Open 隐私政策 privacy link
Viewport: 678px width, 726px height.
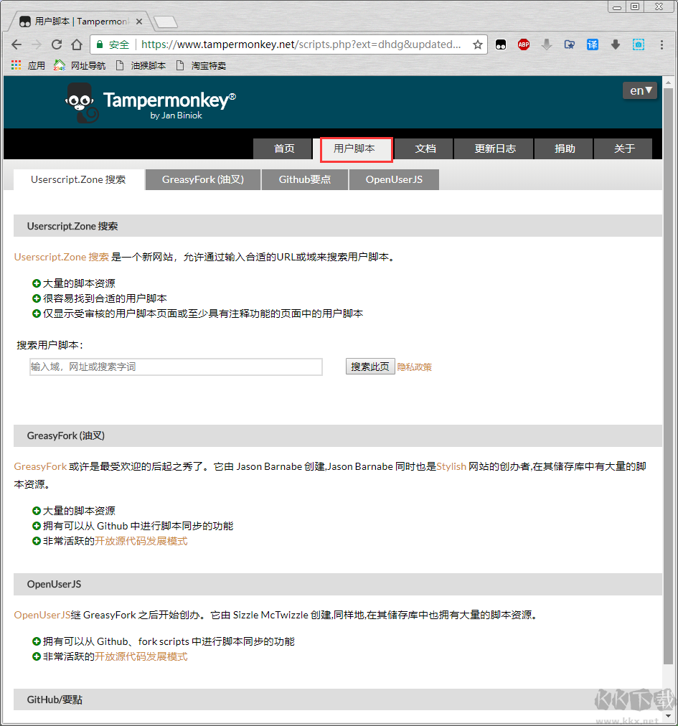click(x=415, y=367)
